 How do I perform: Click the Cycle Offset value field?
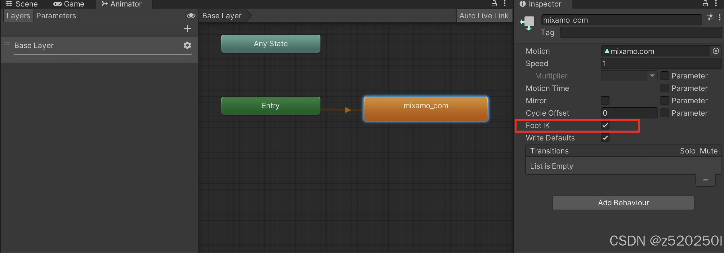[629, 113]
